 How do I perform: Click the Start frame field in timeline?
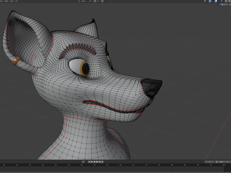[223, 162]
